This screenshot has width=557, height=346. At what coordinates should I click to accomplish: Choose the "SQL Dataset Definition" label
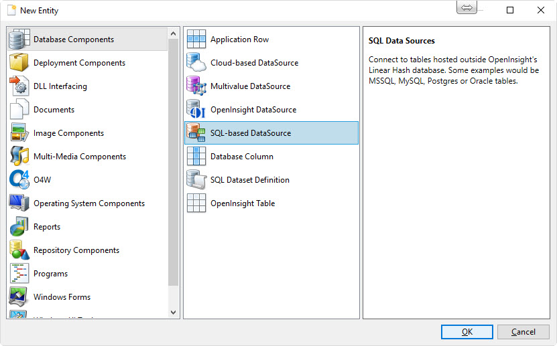click(250, 180)
